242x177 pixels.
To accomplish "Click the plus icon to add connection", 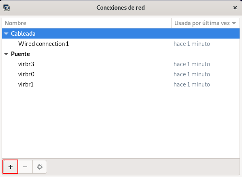I will [11, 167].
